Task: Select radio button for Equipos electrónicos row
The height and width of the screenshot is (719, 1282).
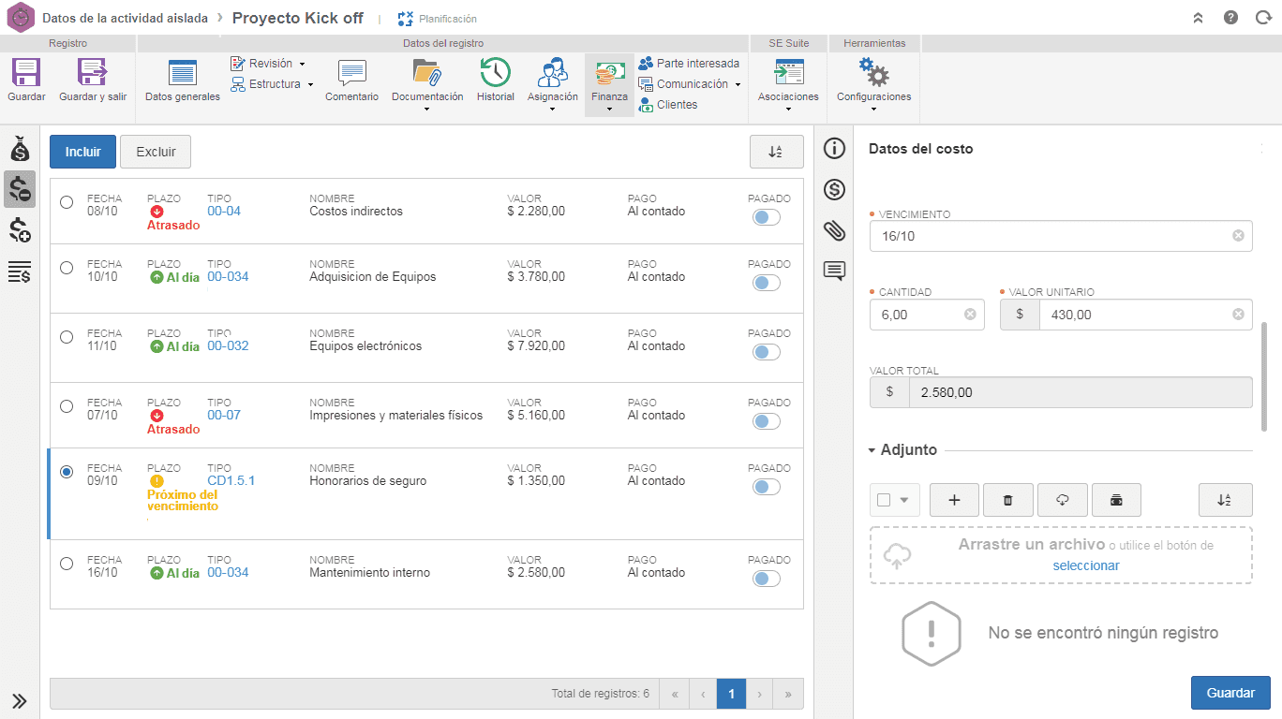Action: (67, 337)
